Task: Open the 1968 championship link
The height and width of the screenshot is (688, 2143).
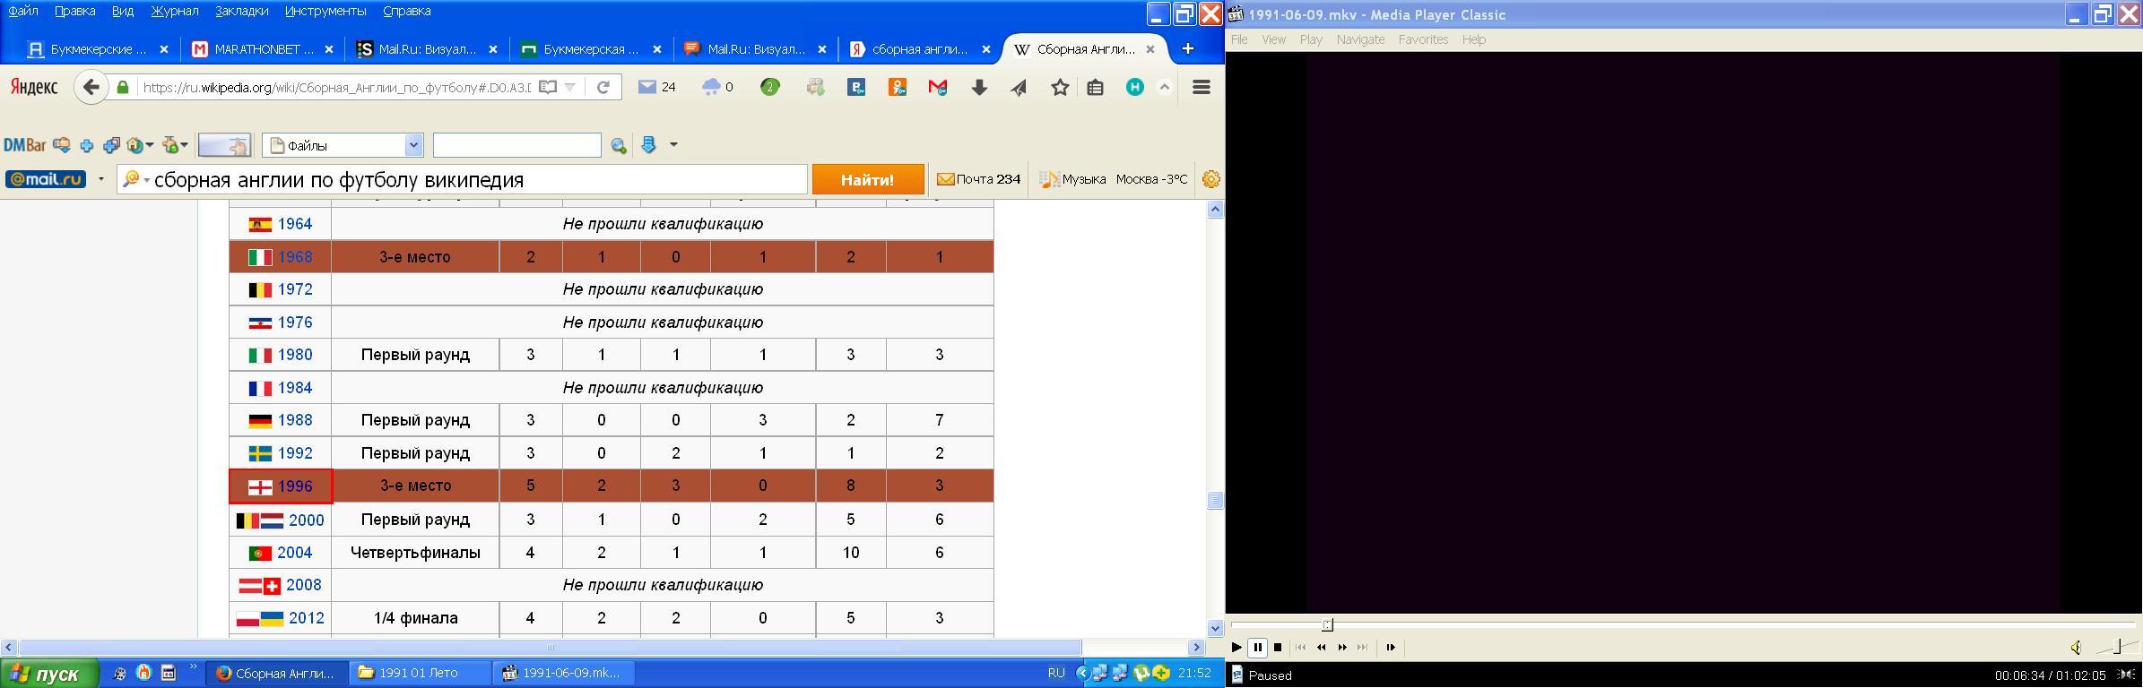Action: 295,257
